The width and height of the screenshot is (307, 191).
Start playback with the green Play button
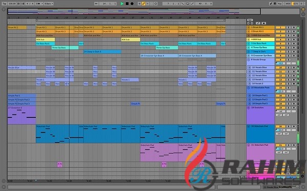[122, 4]
